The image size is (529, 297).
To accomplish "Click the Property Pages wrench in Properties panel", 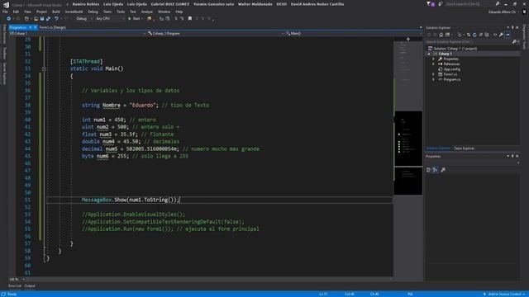I will [x=443, y=170].
